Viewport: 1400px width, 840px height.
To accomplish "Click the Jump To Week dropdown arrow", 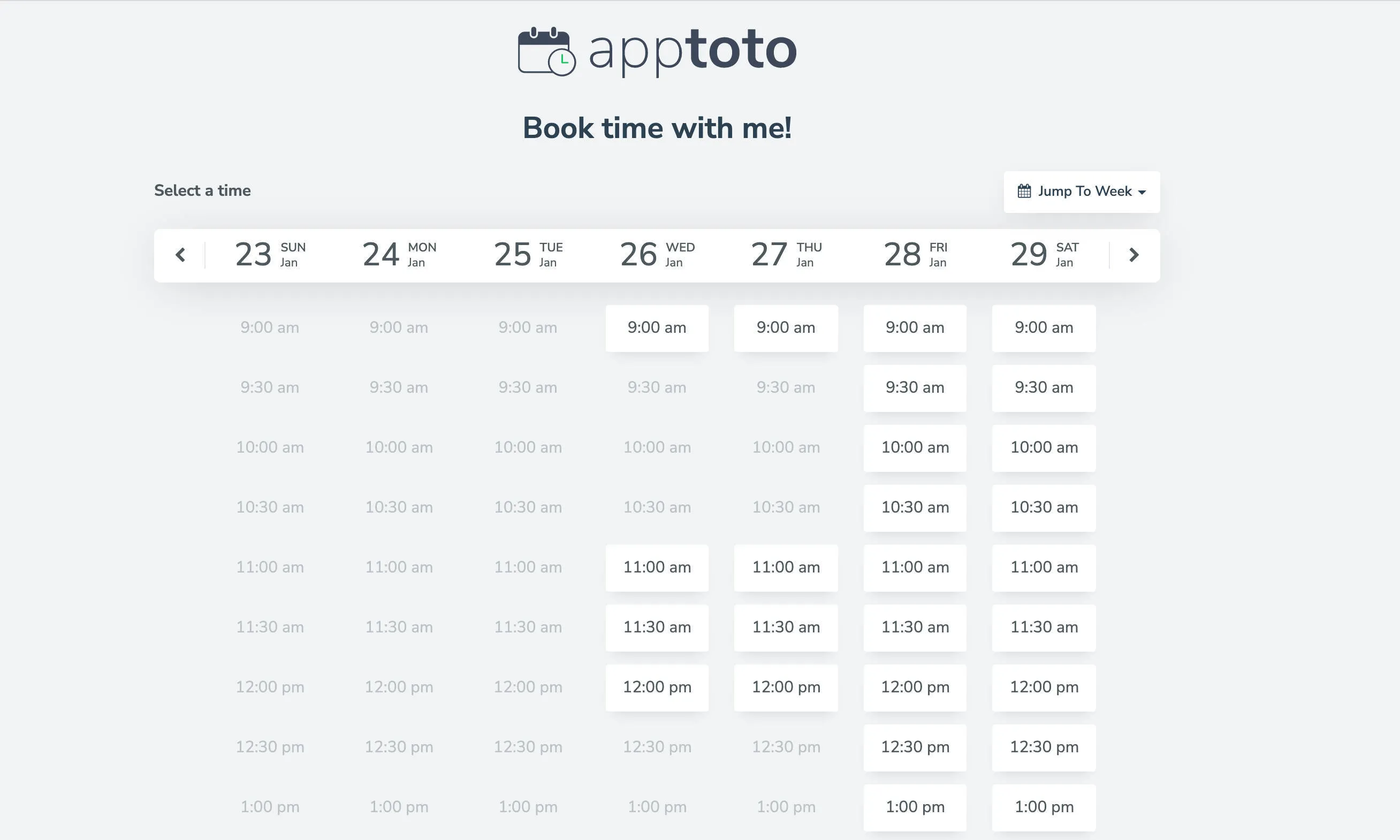I will pyautogui.click(x=1143, y=193).
